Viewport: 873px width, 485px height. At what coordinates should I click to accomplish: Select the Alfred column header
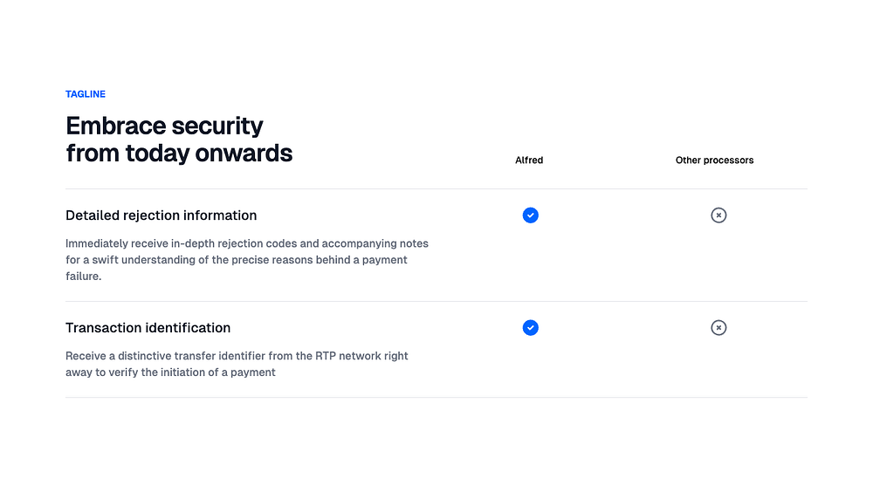click(x=529, y=161)
